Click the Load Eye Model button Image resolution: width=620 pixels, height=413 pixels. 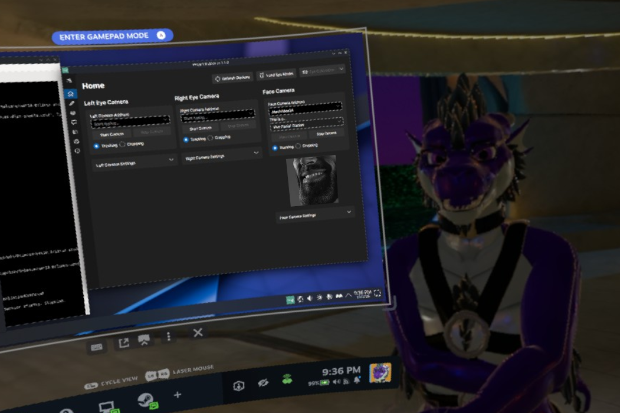pos(276,75)
